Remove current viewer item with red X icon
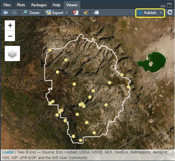The height and width of the screenshot is (161, 175). (75, 12)
